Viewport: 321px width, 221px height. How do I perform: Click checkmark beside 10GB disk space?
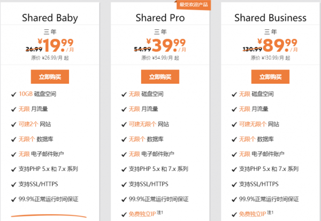[14, 94]
